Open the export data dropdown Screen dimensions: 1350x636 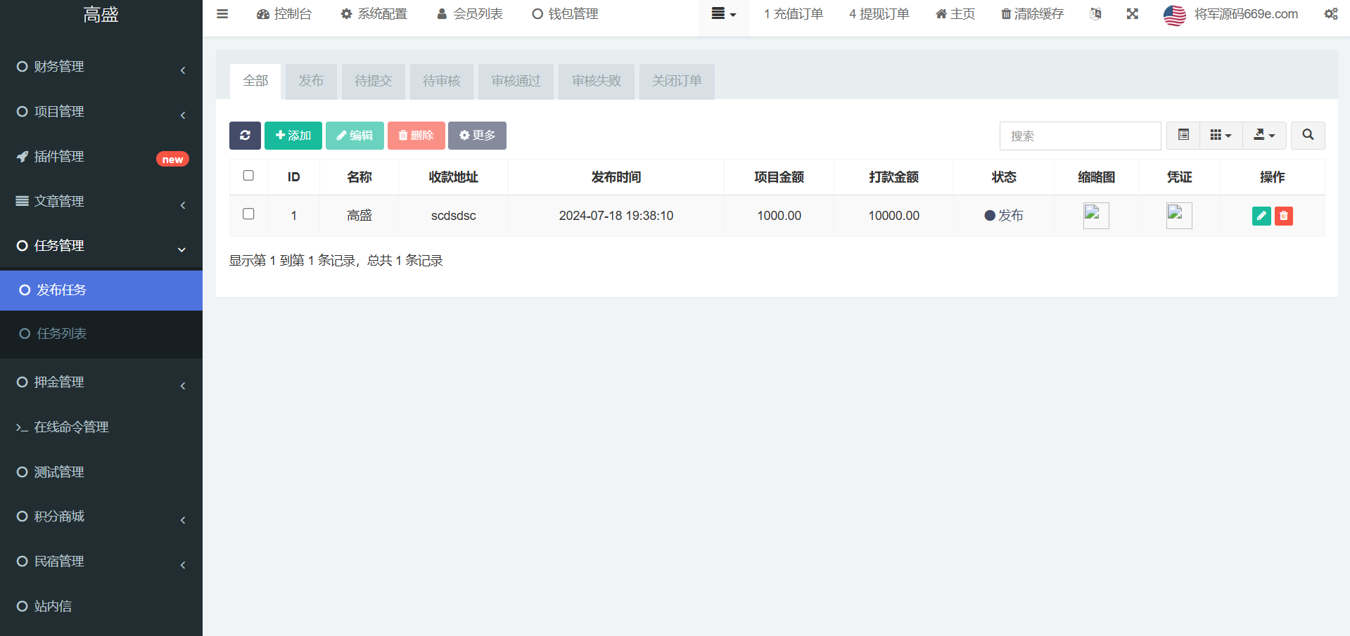[x=1264, y=135]
